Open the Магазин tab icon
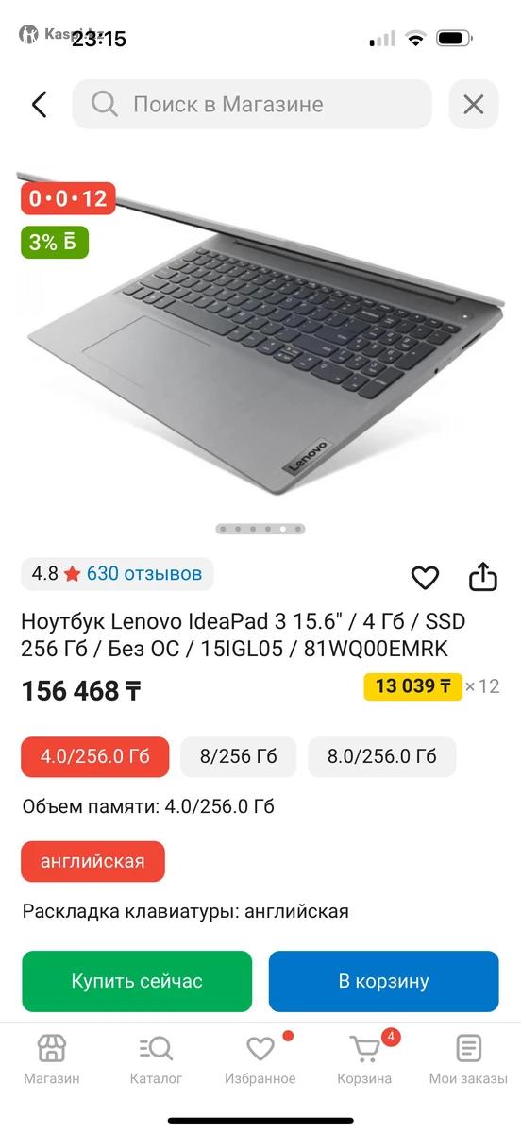Viewport: 521px width, 1133px height. click(52, 1048)
